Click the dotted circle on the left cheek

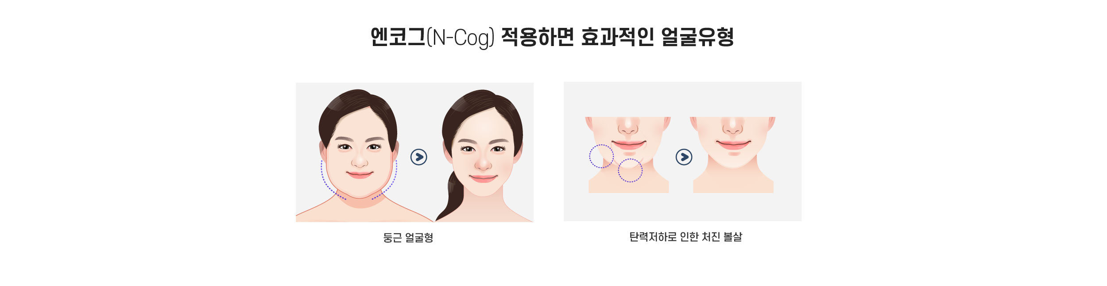(601, 156)
